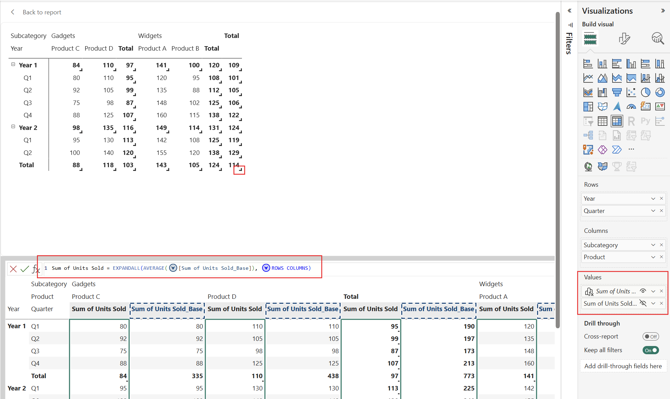The image size is (670, 399).
Task: Select the card visual icon
Action: coord(645,107)
